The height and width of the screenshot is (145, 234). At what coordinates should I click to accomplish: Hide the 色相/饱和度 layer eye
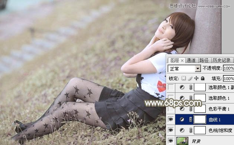[171, 130]
